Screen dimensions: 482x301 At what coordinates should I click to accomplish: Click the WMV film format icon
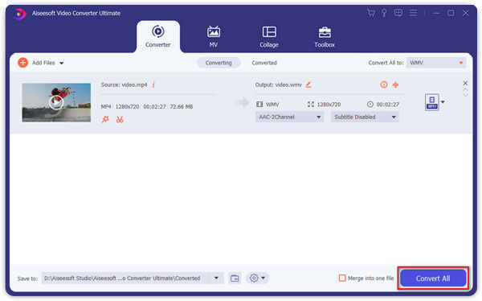(259, 105)
